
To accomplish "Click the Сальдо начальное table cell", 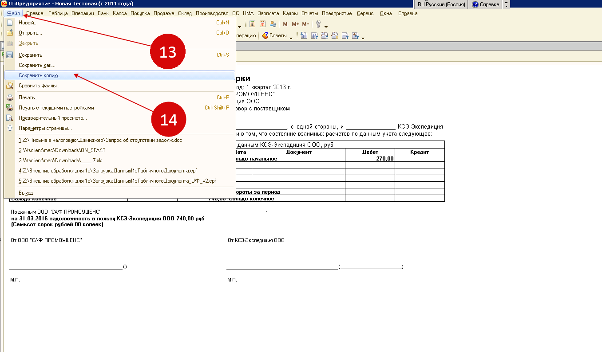I will click(x=286, y=158).
